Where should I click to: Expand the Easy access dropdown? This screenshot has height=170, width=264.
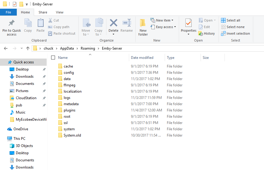(x=175, y=27)
